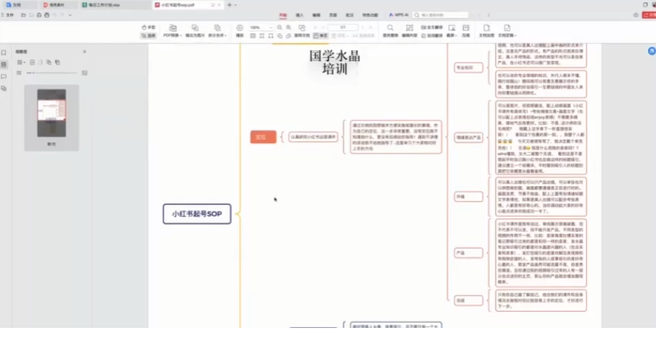Click the open folder icon in quick toolbar
The image size is (656, 345).
click(x=24, y=15)
